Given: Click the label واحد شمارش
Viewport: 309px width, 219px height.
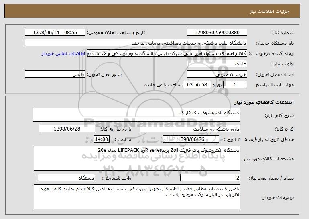Looking at the screenshot, I should click(116, 178).
